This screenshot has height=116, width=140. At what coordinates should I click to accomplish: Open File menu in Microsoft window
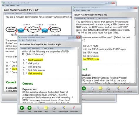point(3,6)
